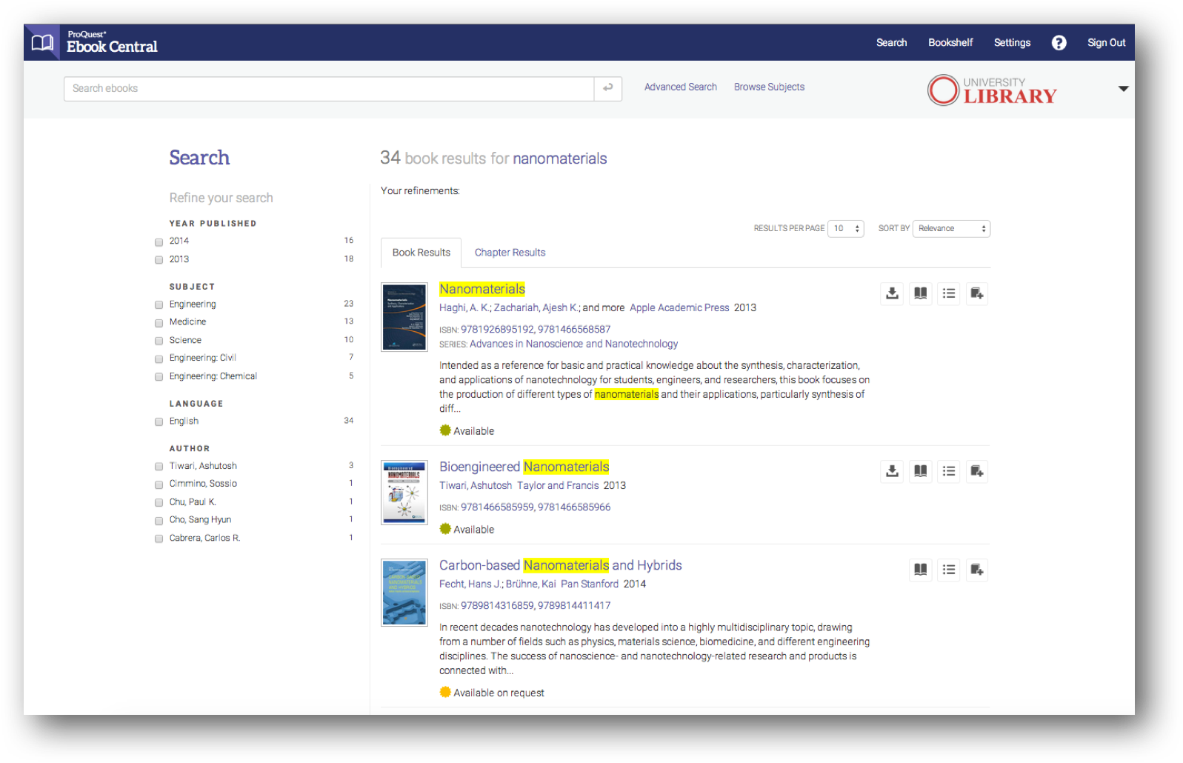
Task: Switch to the Chapter Results tab
Action: click(x=510, y=253)
